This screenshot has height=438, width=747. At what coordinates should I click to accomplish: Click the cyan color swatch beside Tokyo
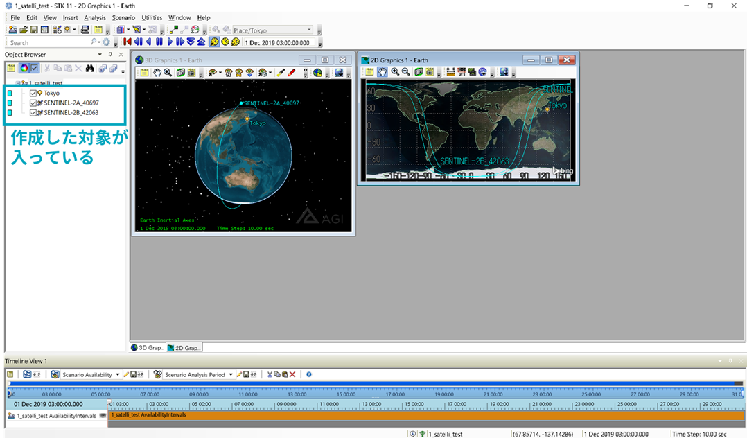[10, 93]
